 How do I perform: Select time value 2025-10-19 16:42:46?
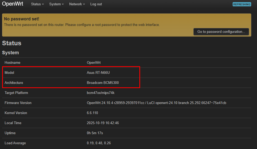[103, 123]
